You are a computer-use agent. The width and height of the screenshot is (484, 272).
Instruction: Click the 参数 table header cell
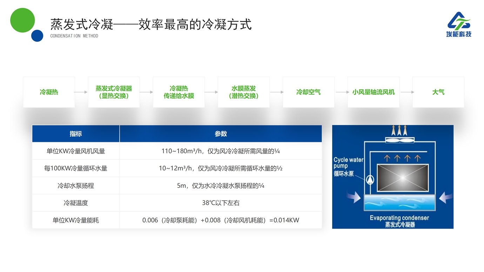(x=221, y=134)
